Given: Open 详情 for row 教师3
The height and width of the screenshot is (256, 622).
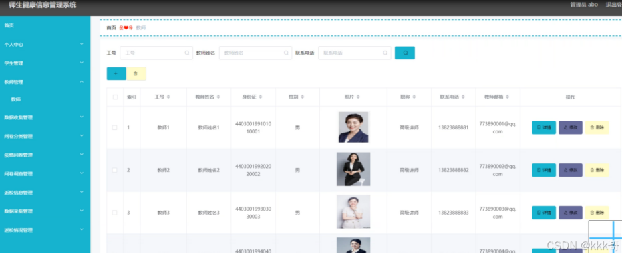Looking at the screenshot, I should tap(544, 213).
